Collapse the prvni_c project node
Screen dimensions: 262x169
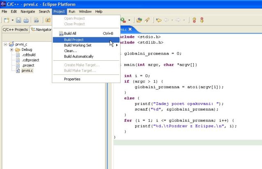coord(5,44)
